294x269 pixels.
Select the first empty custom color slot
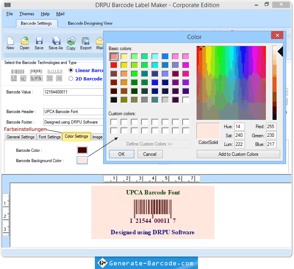point(114,122)
